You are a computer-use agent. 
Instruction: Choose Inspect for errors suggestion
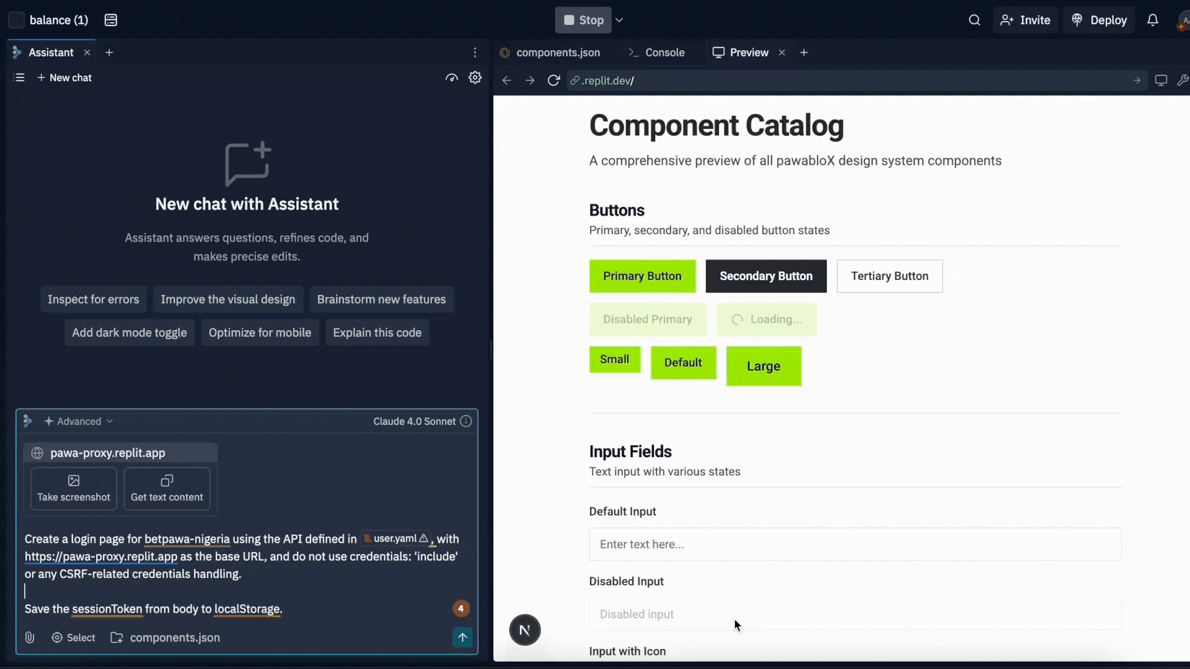pyautogui.click(x=94, y=299)
